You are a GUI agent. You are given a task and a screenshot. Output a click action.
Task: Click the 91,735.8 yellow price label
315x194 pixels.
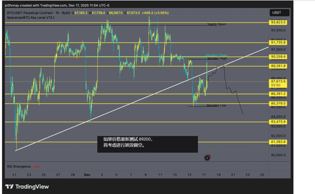click(278, 43)
